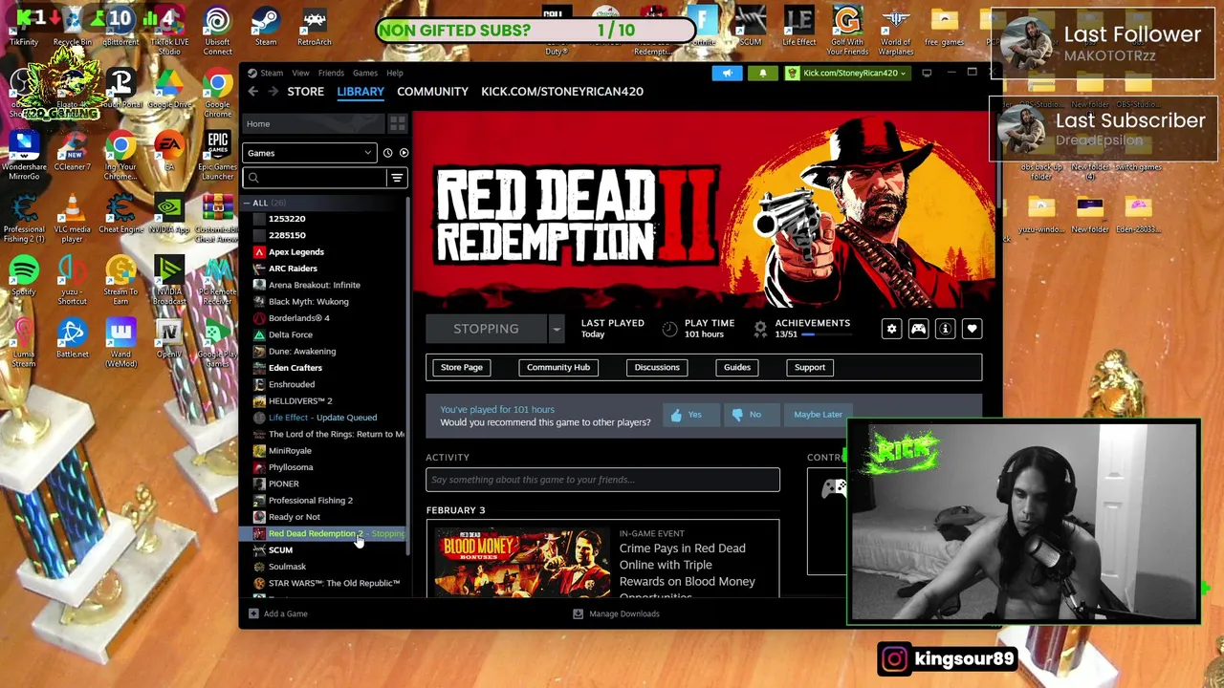Open Discussions page
This screenshot has width=1224, height=688.
coord(657,368)
